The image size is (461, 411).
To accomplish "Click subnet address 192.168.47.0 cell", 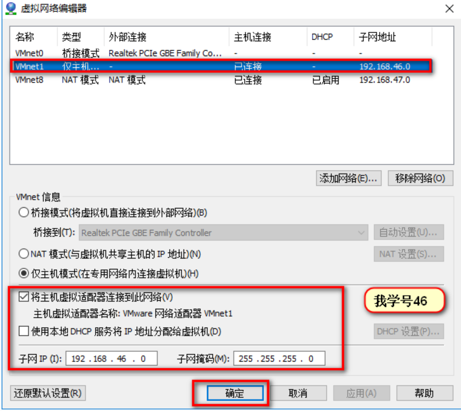I will [385, 80].
